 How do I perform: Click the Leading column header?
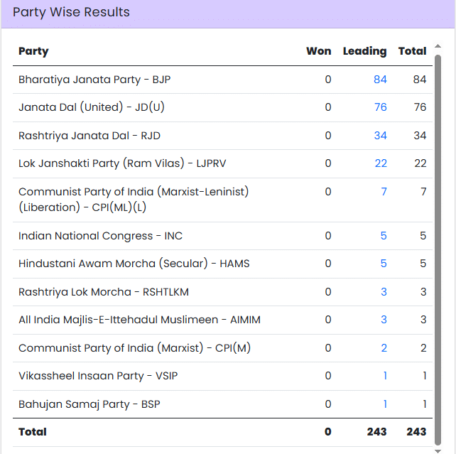(x=364, y=51)
